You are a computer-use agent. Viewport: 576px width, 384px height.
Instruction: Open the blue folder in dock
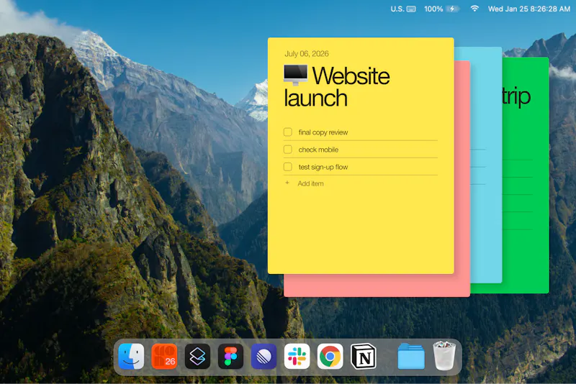[x=411, y=356]
